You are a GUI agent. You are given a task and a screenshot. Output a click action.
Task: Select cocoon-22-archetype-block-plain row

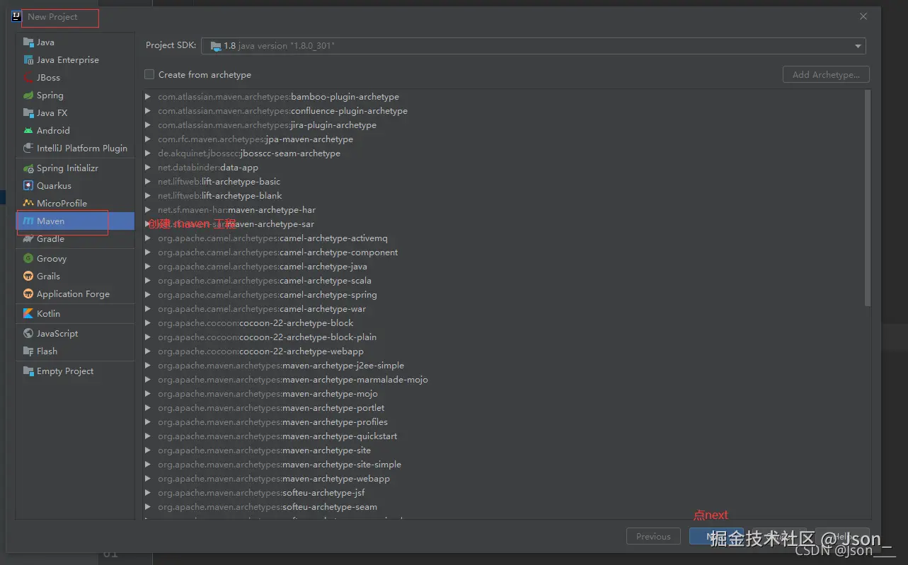[x=504, y=337]
